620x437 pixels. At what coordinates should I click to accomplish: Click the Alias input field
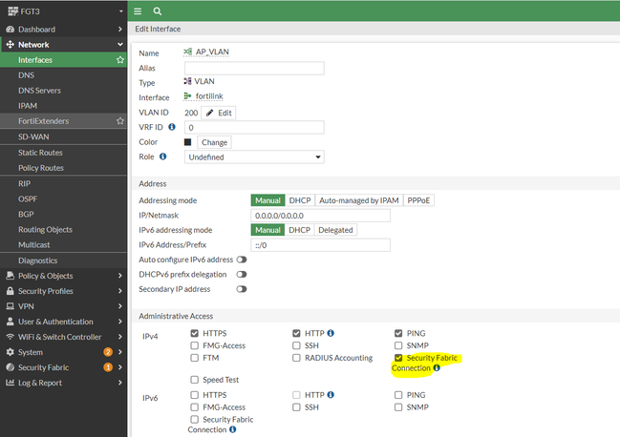point(254,69)
